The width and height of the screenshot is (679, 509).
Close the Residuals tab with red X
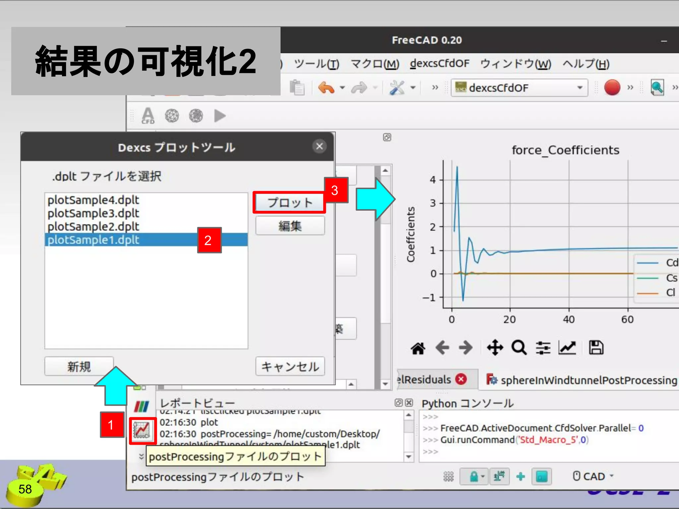[x=461, y=379]
